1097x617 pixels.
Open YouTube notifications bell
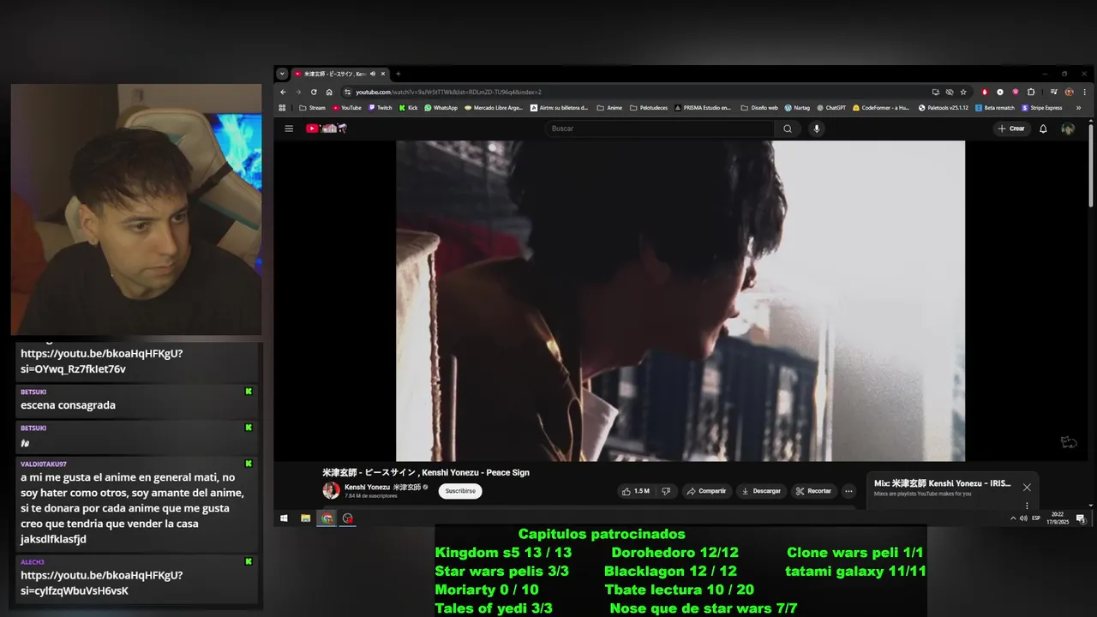coord(1043,129)
